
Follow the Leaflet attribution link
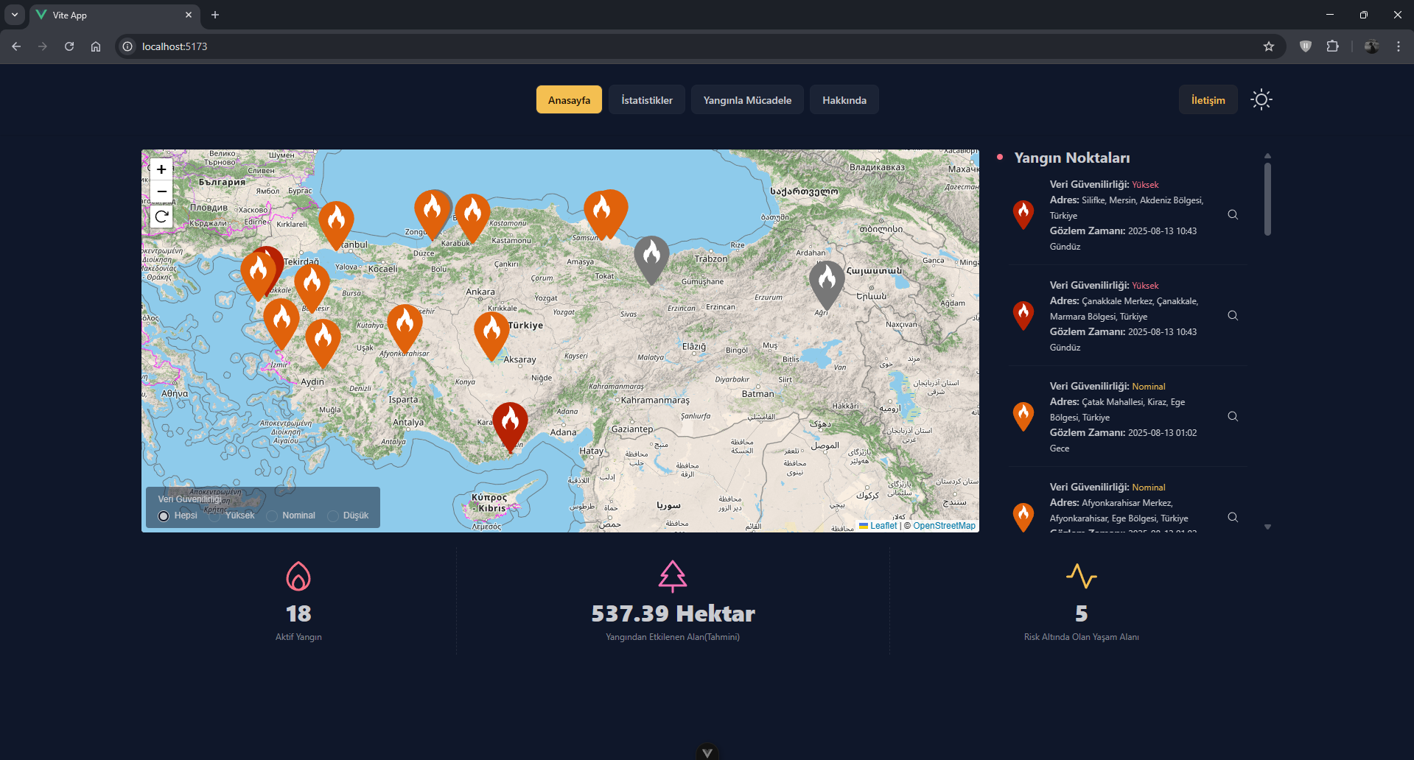[x=878, y=526]
